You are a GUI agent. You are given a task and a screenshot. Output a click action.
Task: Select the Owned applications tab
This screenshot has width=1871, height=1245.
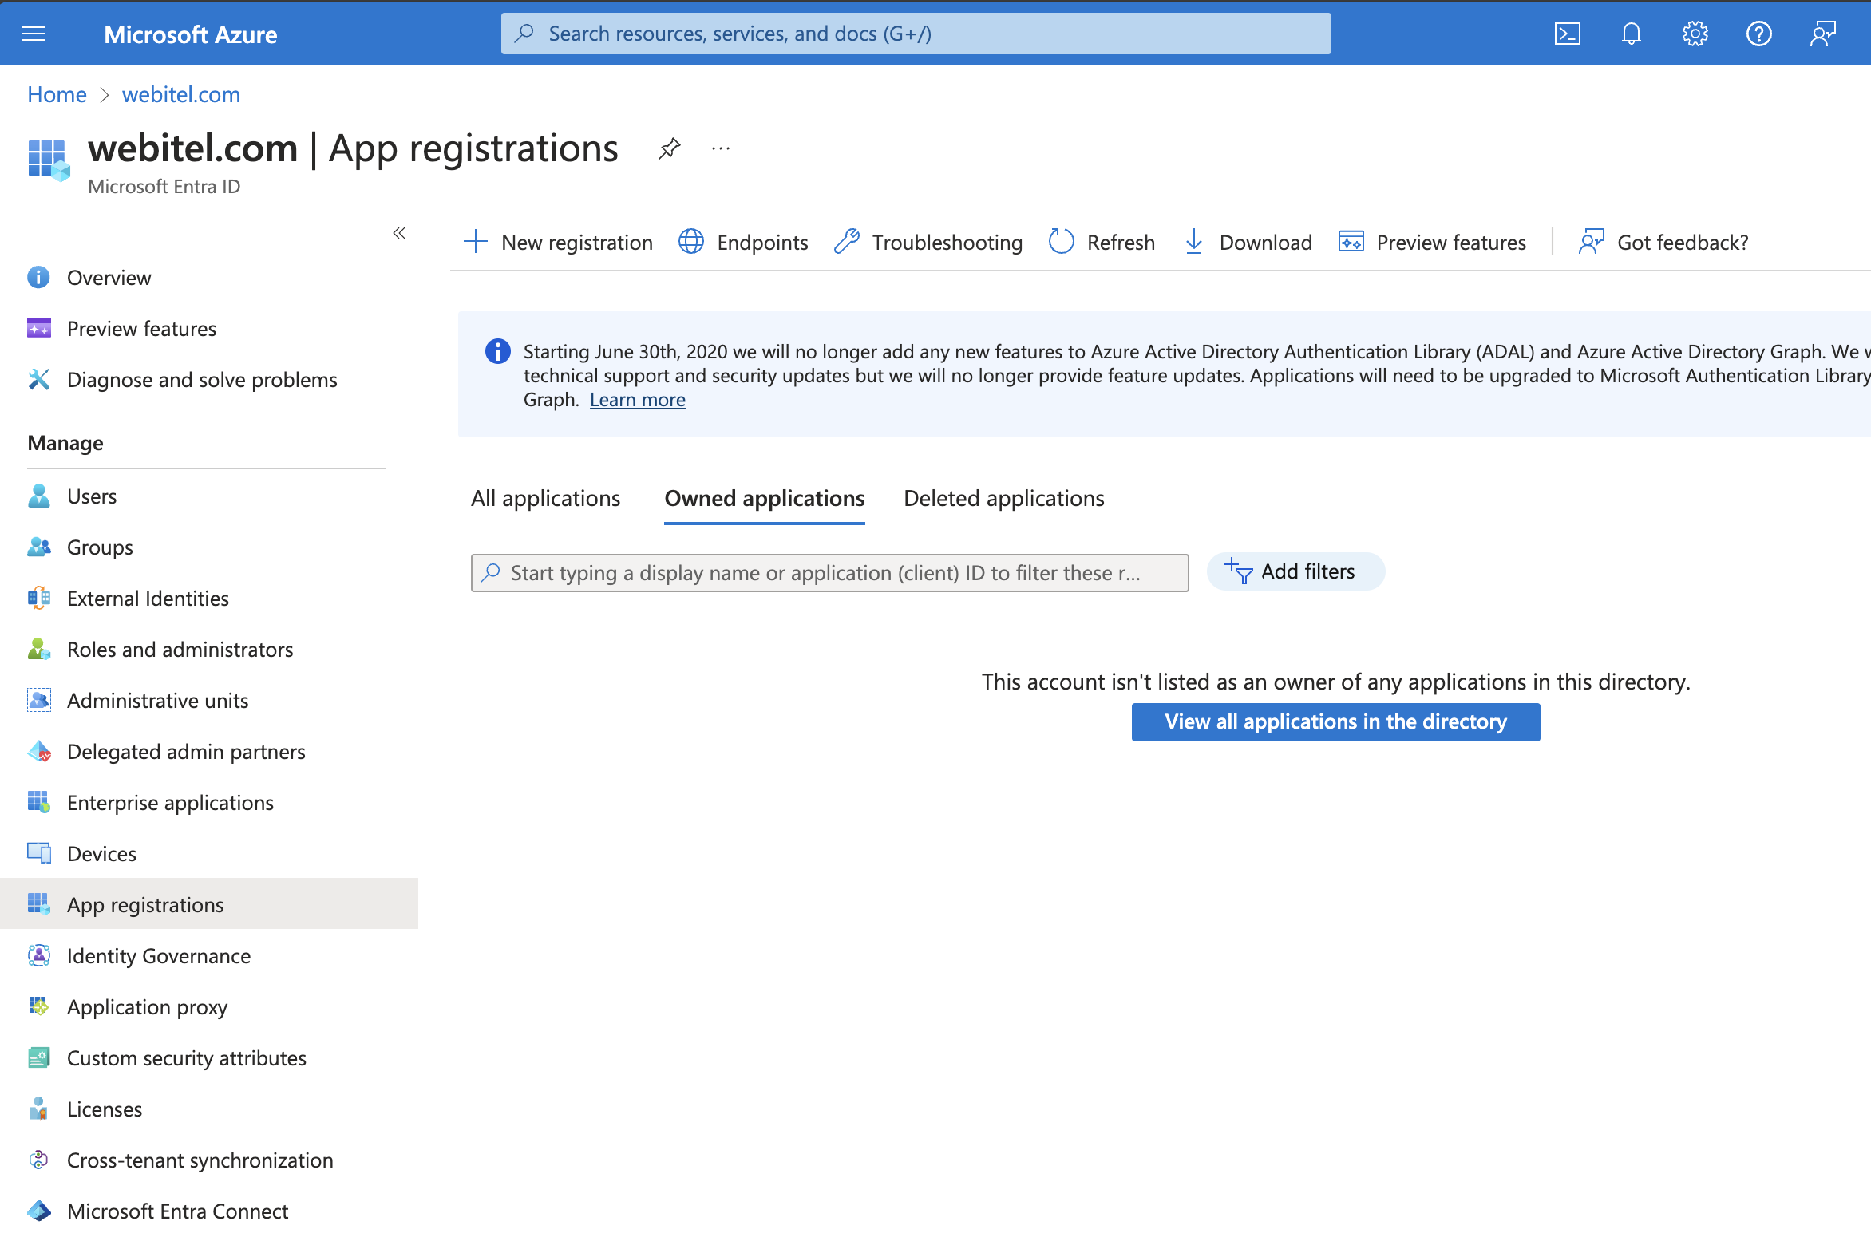(x=765, y=499)
